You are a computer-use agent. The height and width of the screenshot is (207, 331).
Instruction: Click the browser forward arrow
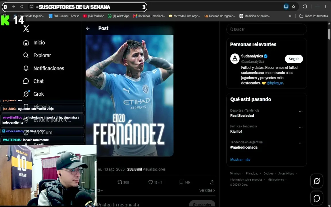pos(14,7)
